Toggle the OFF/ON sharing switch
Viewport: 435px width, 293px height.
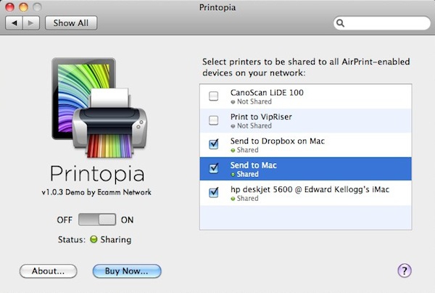tap(97, 220)
